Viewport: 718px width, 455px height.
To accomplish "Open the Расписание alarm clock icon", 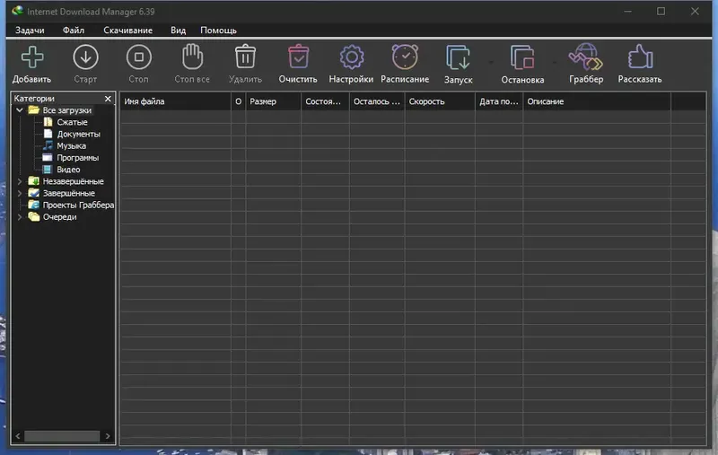I will click(x=405, y=57).
